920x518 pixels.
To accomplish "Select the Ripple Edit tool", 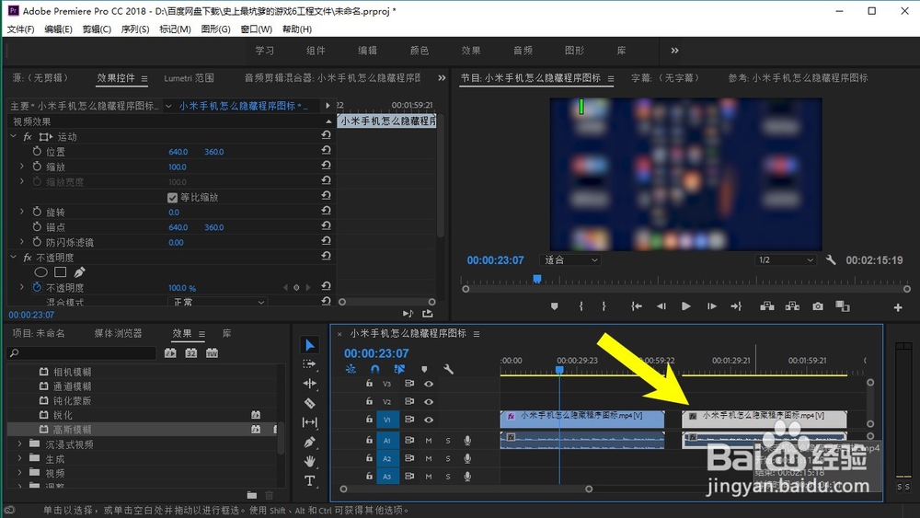I will [310, 384].
